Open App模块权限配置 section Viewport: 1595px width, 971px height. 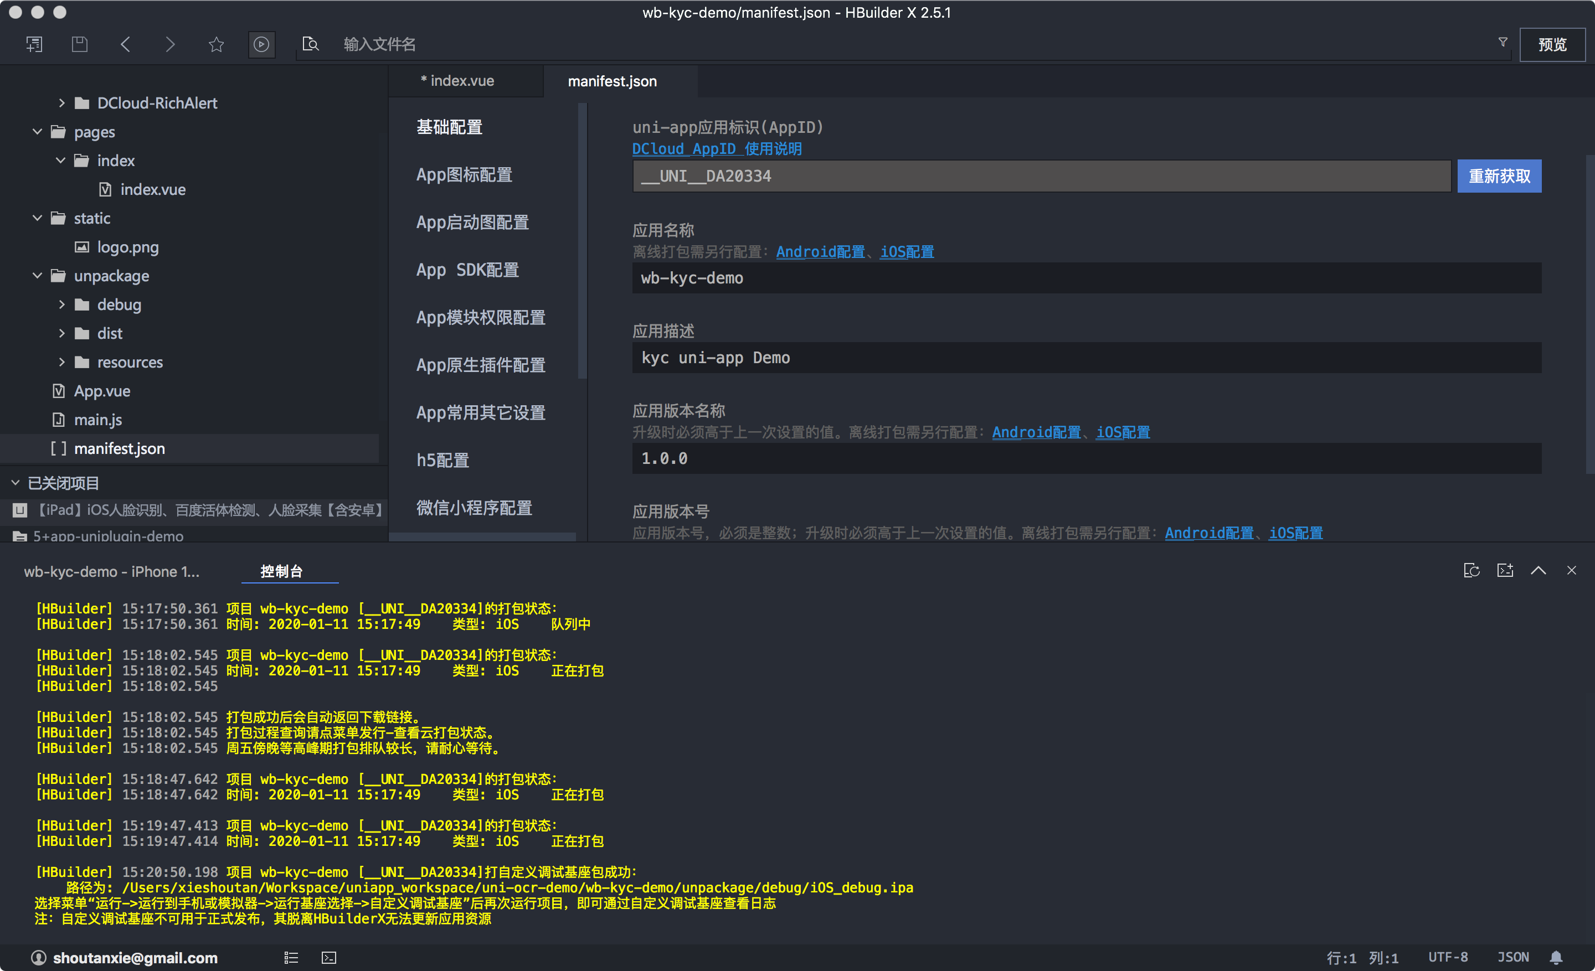[481, 318]
